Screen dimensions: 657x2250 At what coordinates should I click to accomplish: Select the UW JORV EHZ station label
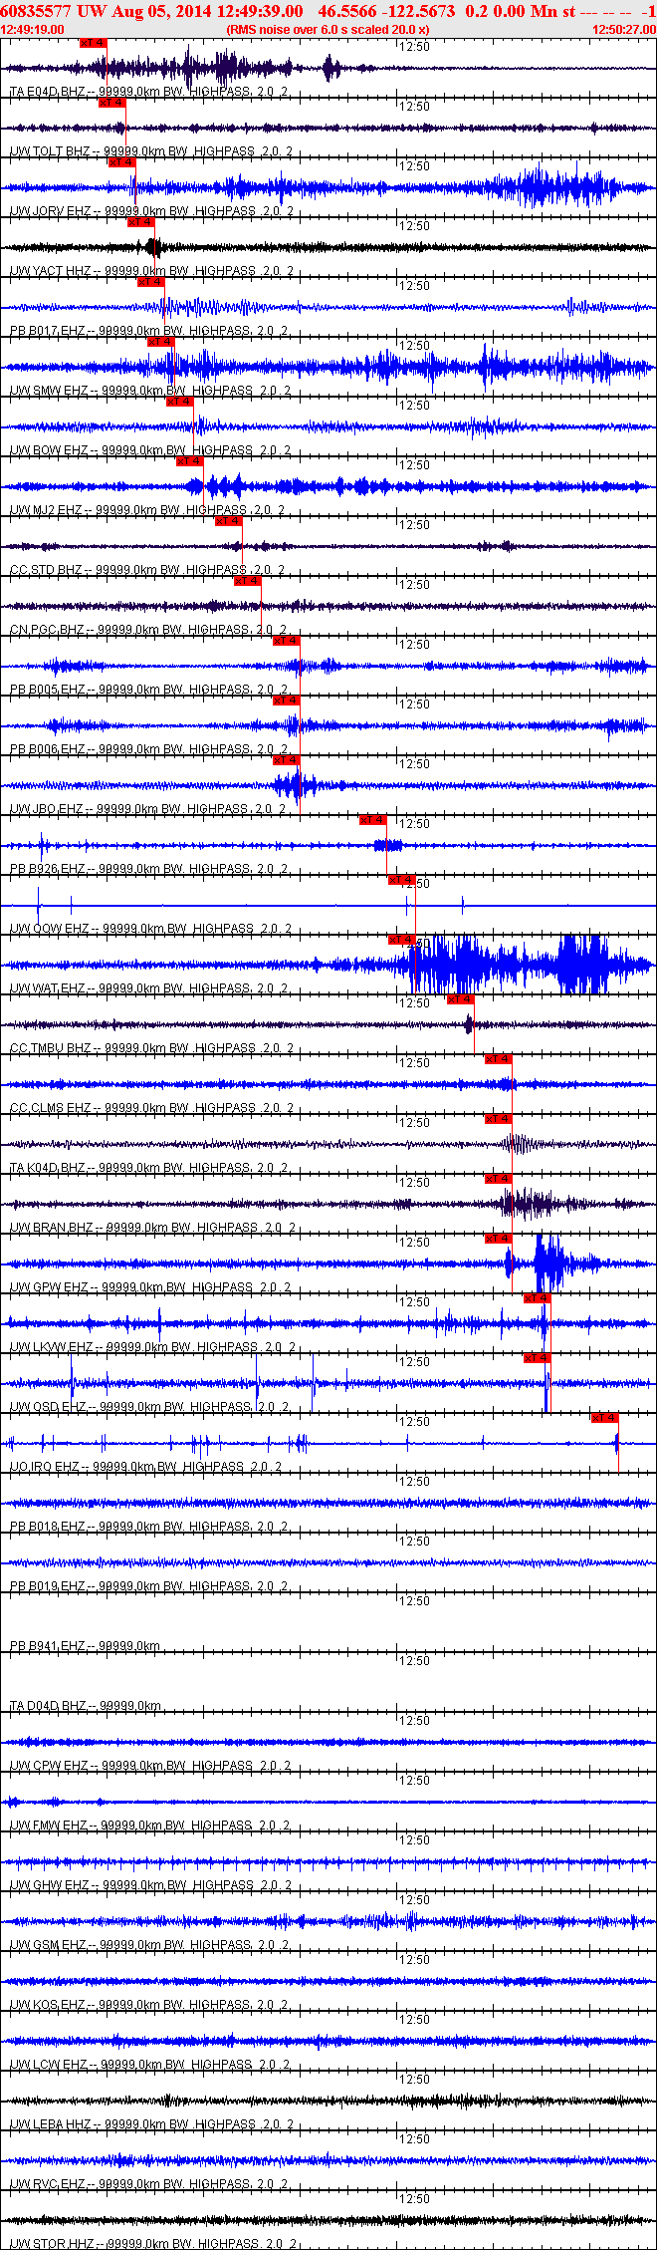[151, 211]
